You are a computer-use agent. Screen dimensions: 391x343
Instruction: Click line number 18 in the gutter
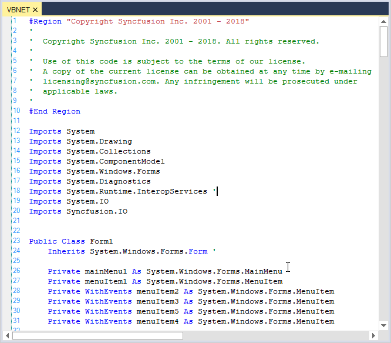pyautogui.click(x=16, y=191)
